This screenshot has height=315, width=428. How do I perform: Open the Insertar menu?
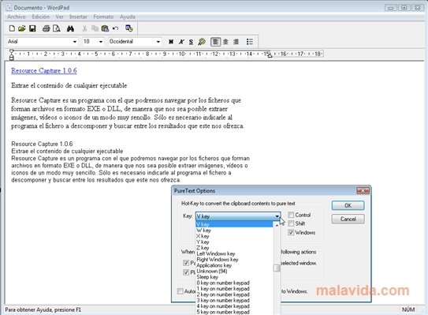pos(78,17)
